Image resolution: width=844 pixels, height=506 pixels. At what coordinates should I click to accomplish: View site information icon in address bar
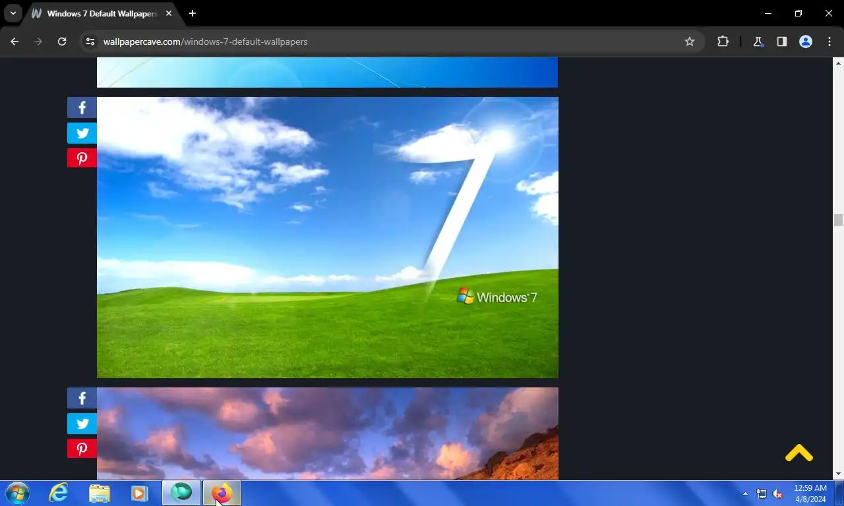coord(90,42)
